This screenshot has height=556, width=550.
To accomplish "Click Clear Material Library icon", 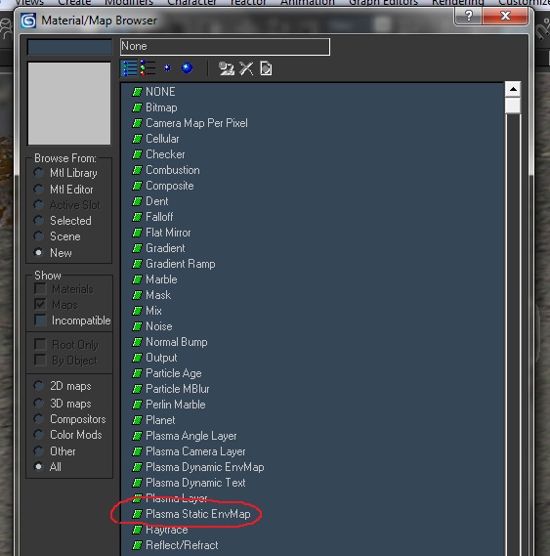I will [266, 68].
